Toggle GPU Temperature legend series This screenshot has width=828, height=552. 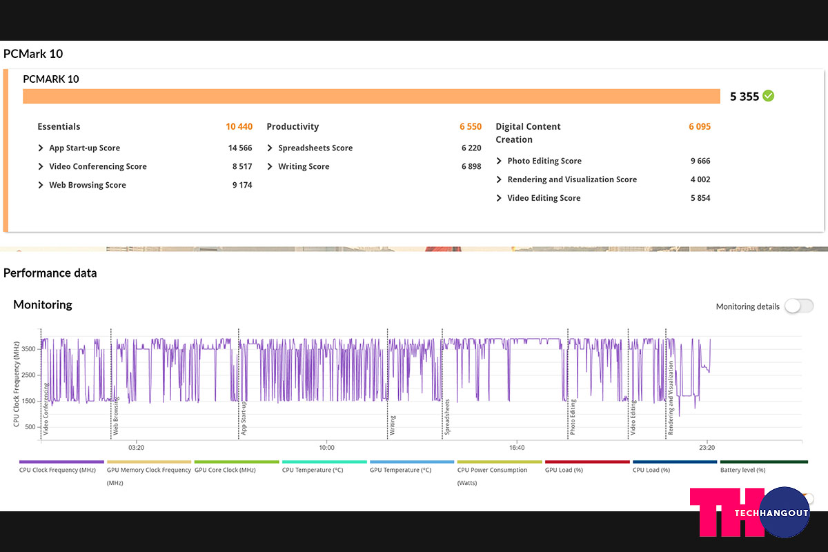tap(412, 466)
